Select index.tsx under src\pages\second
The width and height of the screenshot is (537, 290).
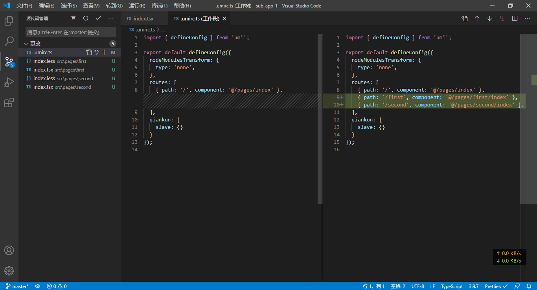point(70,87)
